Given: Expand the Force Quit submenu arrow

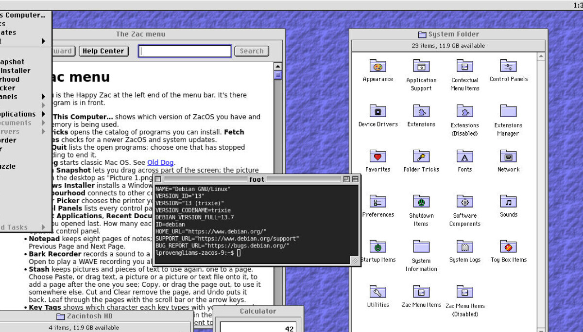Looking at the screenshot, I should 43,41.
